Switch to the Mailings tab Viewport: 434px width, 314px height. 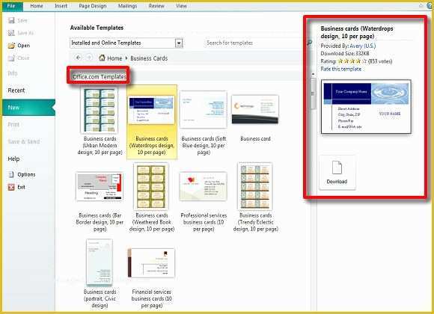pyautogui.click(x=128, y=6)
